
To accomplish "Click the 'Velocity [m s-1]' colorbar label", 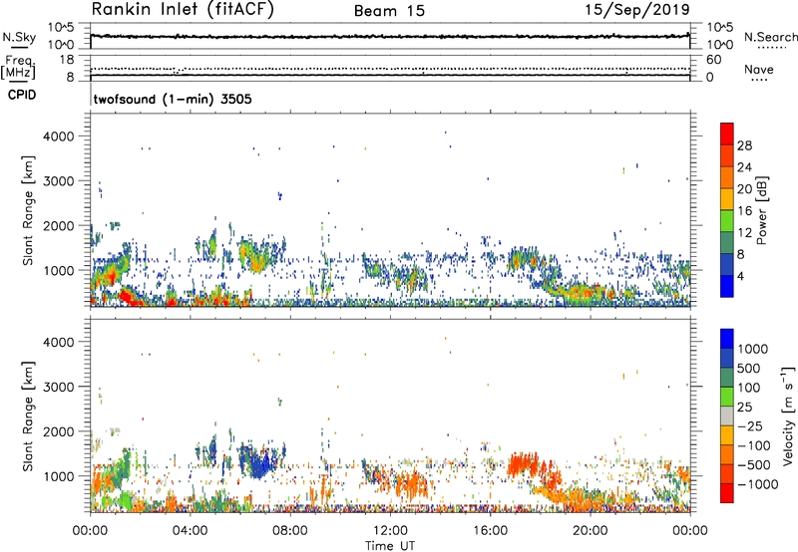I will click(x=789, y=415).
